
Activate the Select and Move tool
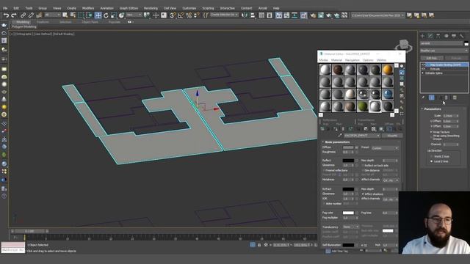[x=98, y=15]
